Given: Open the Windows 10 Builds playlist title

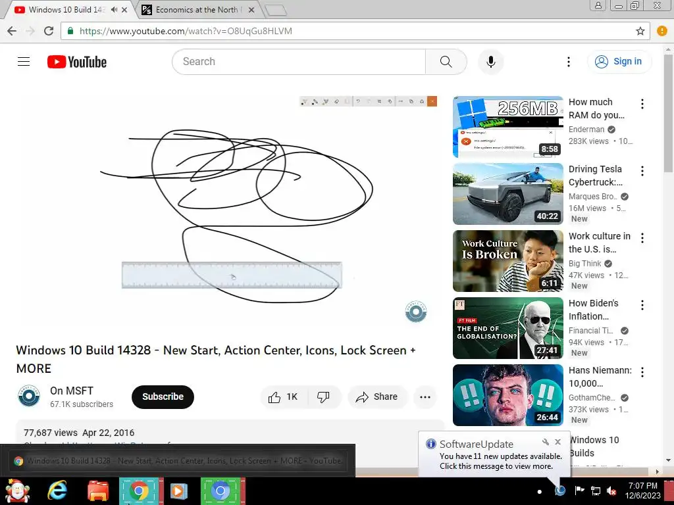Looking at the screenshot, I should (594, 446).
